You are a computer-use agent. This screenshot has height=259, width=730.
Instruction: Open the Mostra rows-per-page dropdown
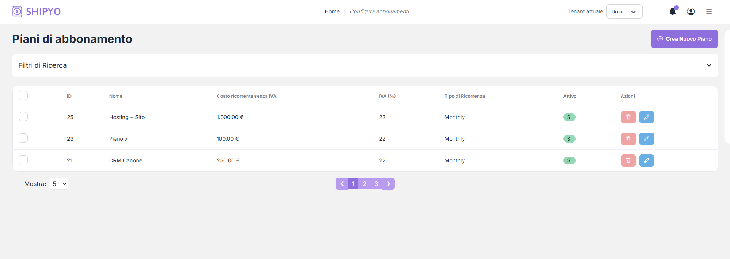59,184
